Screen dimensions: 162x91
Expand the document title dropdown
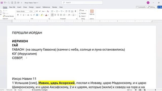[38, 3]
